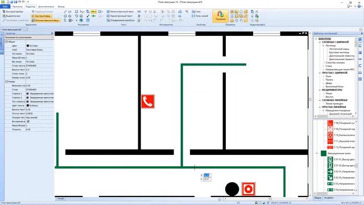Select the pencil freehand tool

[88, 16]
